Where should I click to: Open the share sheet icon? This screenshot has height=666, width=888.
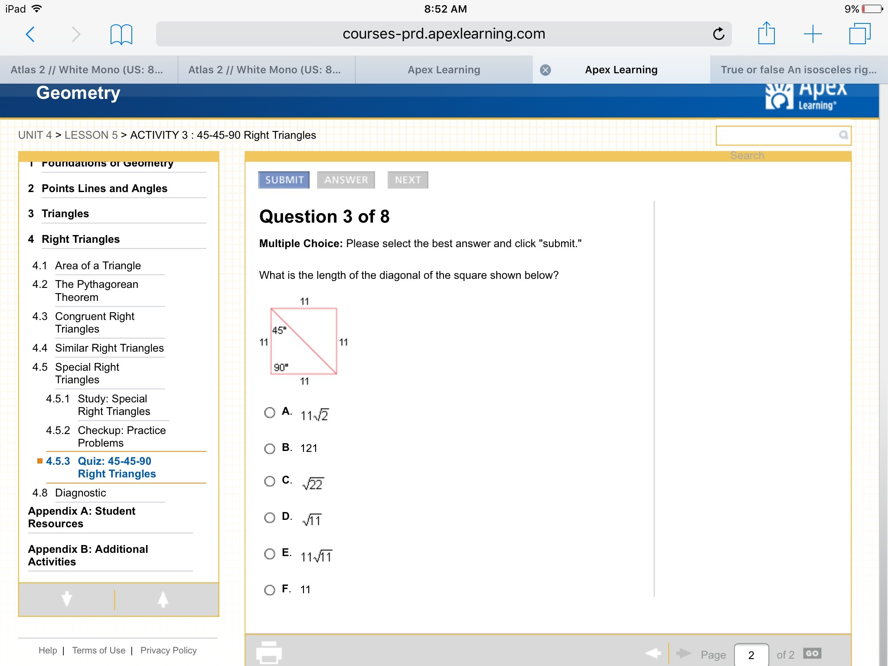coord(766,33)
